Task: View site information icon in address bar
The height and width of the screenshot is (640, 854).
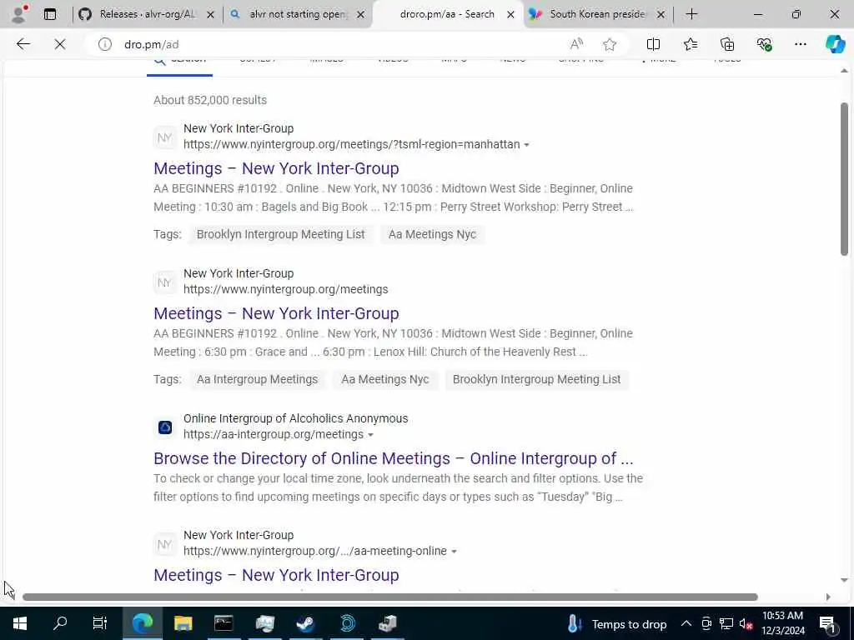Action: 104,44
